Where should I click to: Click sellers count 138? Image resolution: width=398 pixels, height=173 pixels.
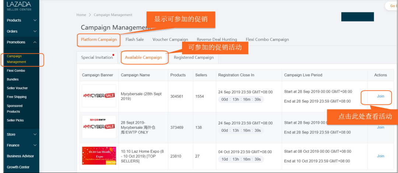pos(199,128)
